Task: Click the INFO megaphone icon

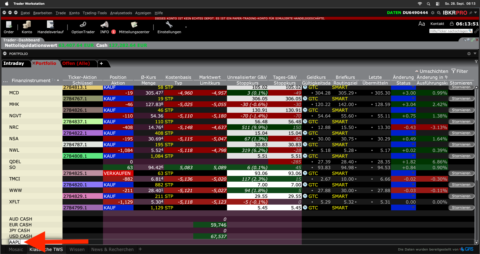Action: (x=104, y=25)
